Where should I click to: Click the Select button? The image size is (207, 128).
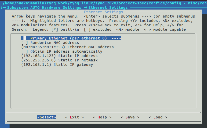[47, 117]
